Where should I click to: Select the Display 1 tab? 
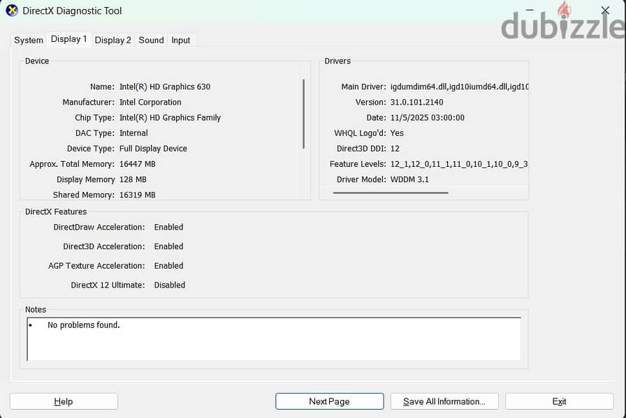[68, 39]
